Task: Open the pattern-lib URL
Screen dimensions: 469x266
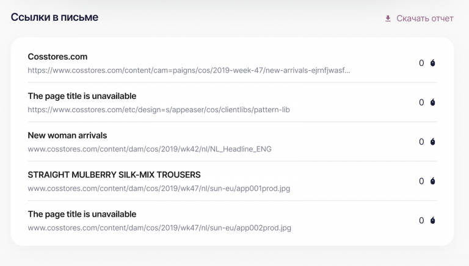Action: pyautogui.click(x=159, y=110)
